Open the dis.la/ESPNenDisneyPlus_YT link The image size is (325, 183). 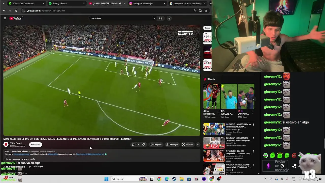(90, 154)
